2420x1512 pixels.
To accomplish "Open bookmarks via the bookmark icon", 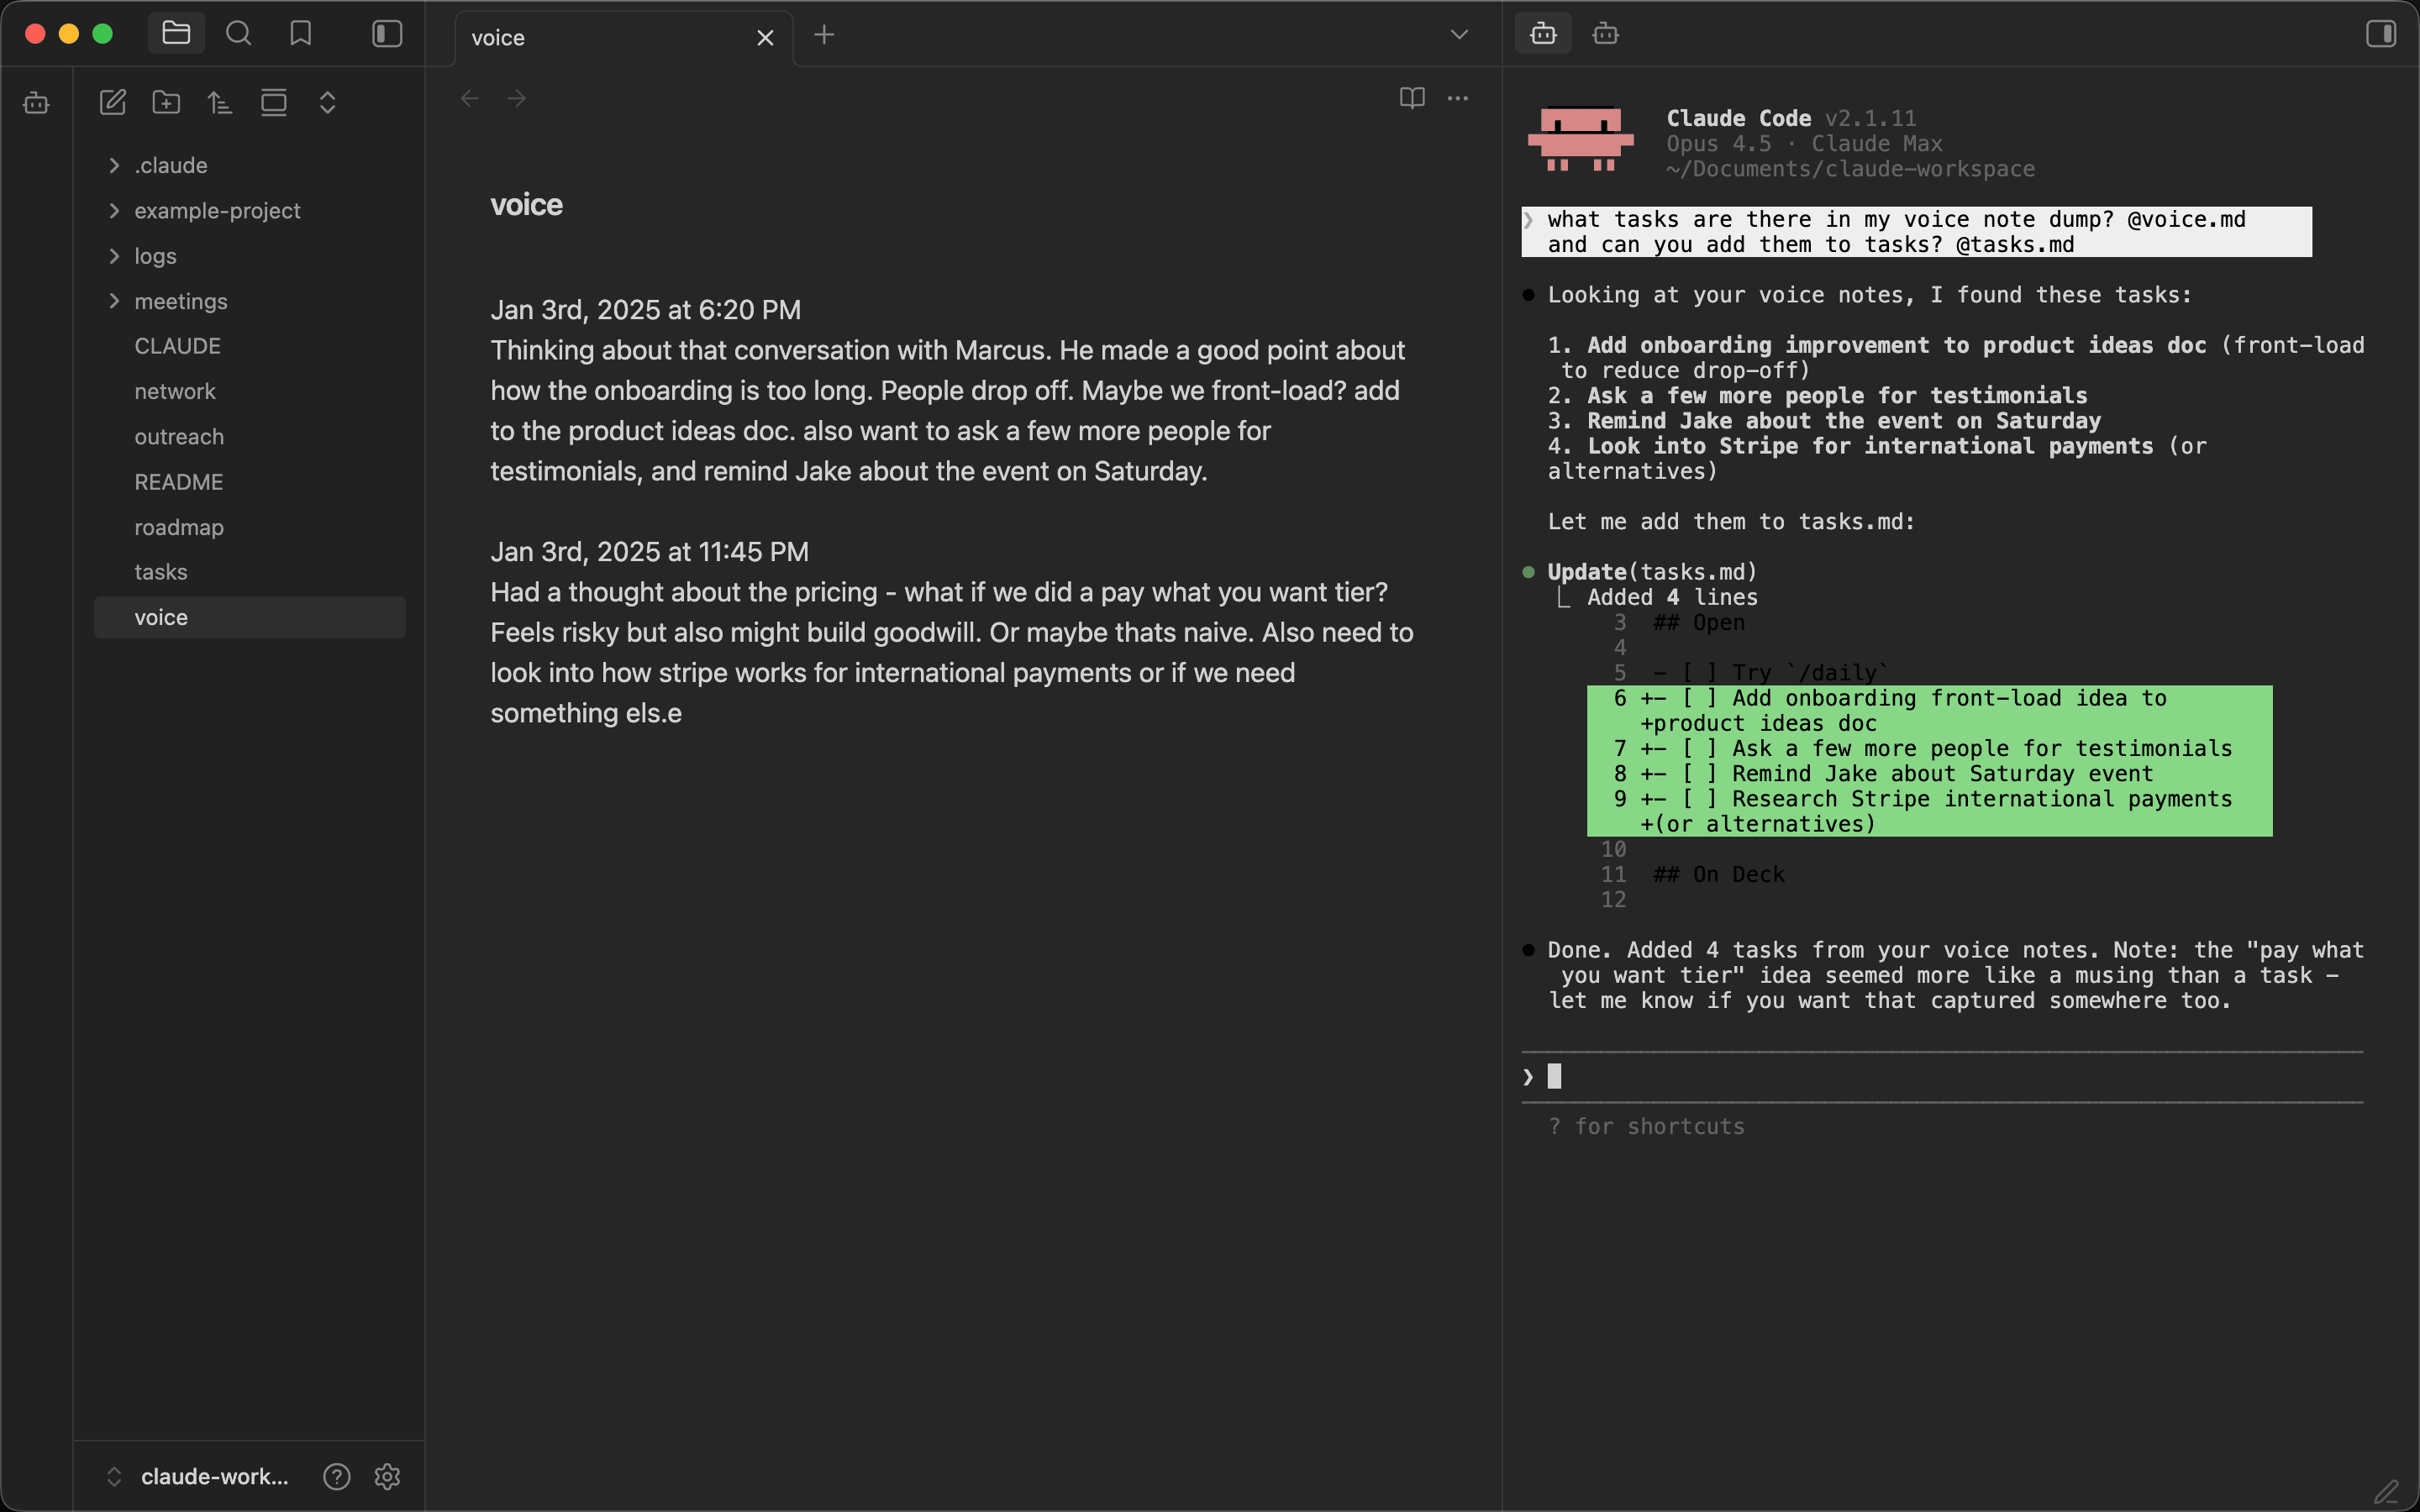I will coord(300,33).
